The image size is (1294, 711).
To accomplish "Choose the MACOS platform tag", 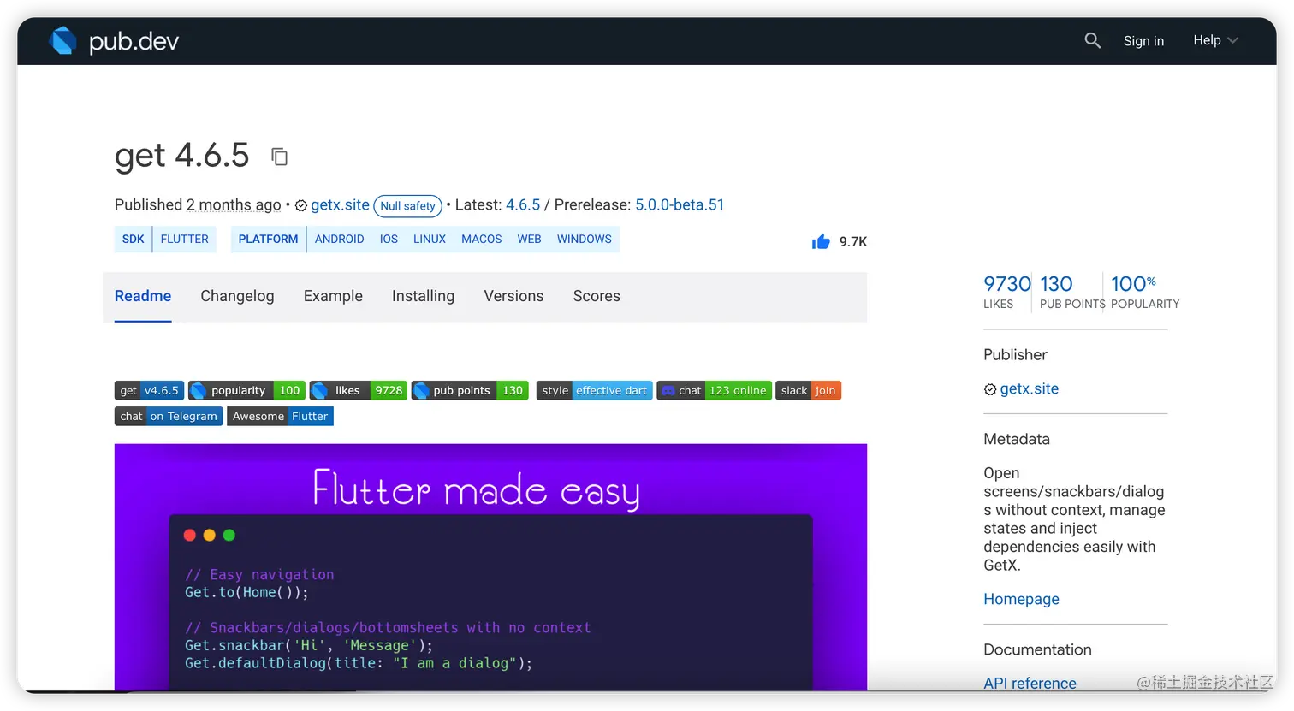I will 482,240.
